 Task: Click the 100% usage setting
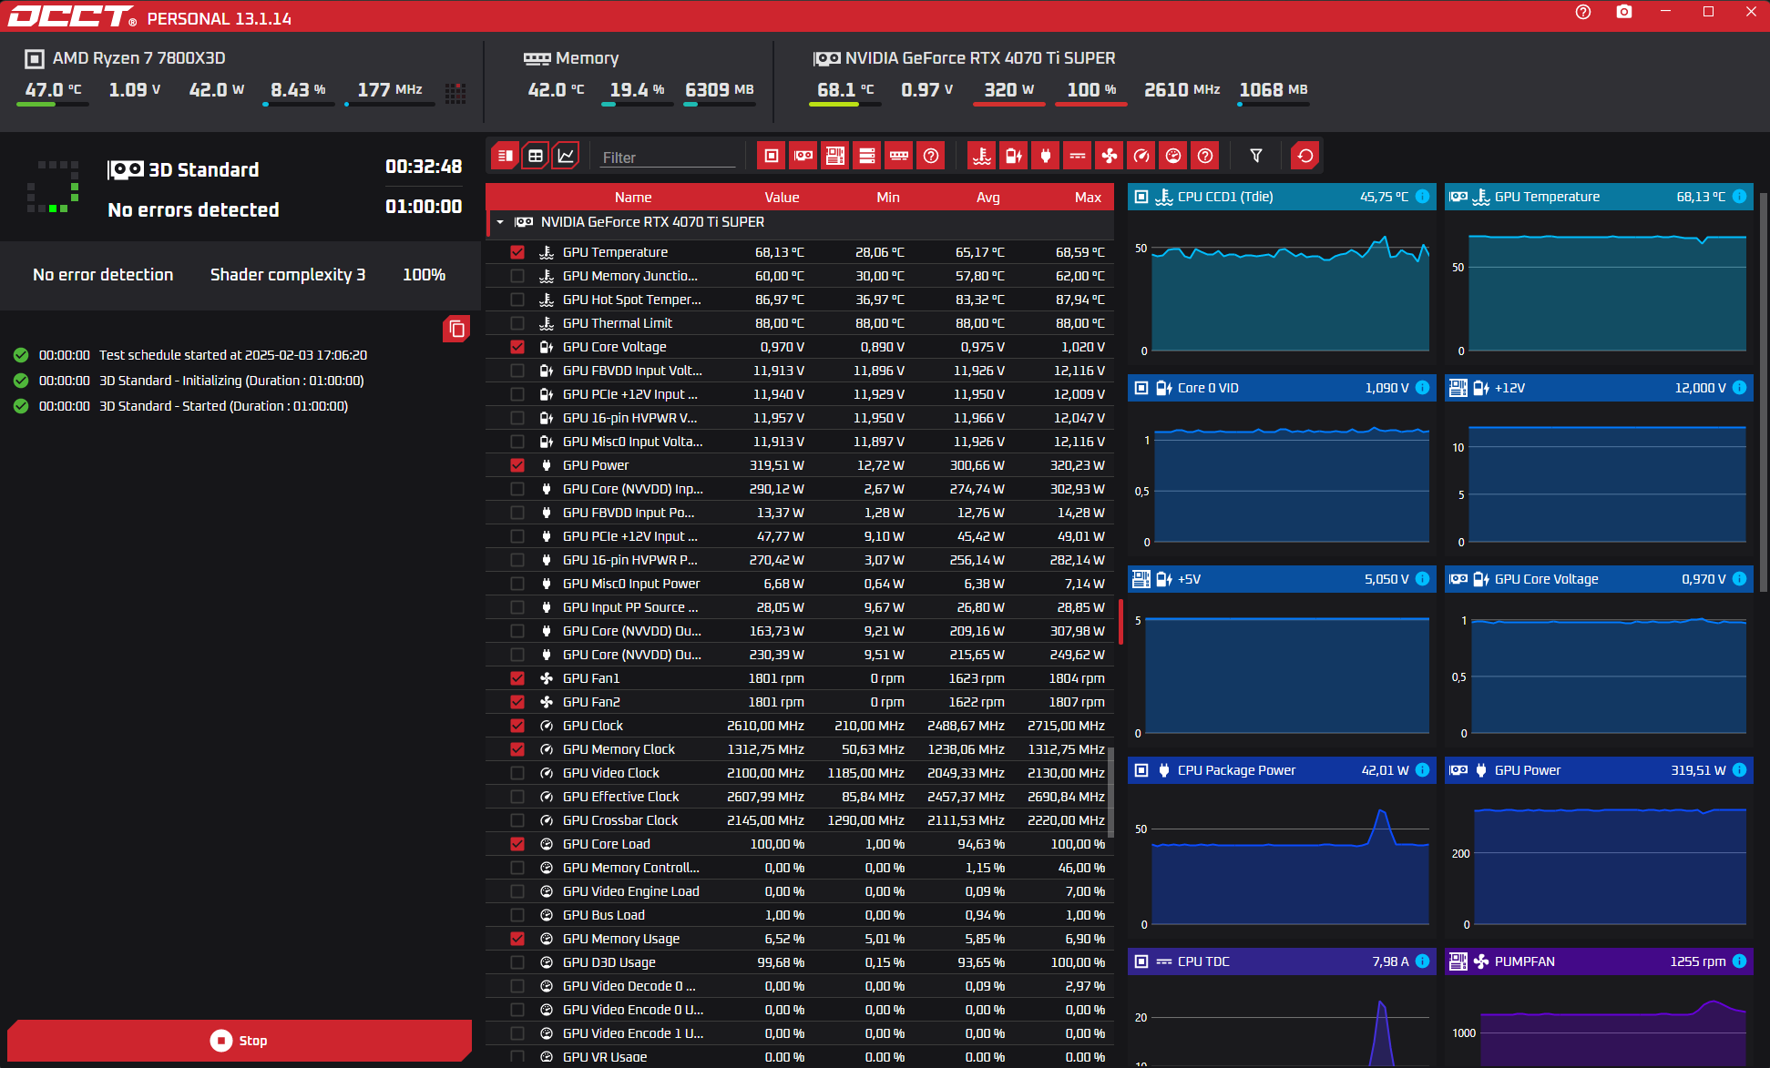click(x=424, y=275)
